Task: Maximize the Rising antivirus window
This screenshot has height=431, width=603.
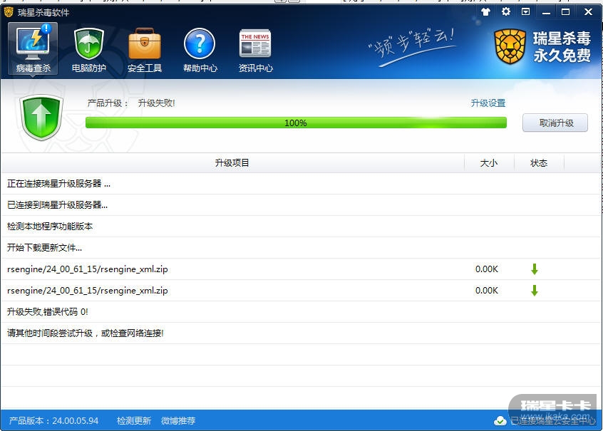Action: coord(566,12)
